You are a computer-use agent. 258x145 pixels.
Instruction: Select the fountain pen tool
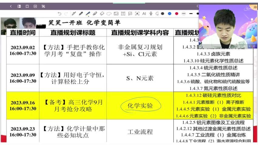pyautogui.click(x=74, y=14)
